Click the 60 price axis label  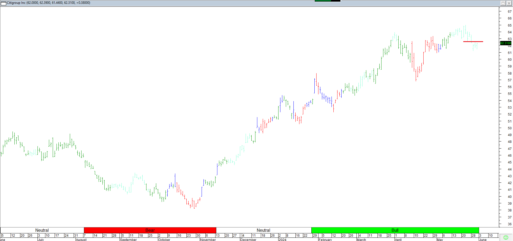pyautogui.click(x=509, y=60)
